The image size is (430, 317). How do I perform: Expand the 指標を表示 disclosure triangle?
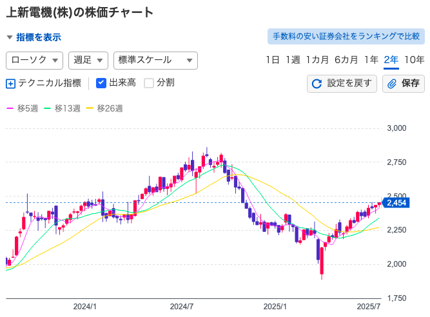click(10, 37)
